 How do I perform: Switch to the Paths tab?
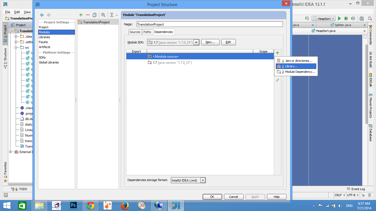(147, 32)
